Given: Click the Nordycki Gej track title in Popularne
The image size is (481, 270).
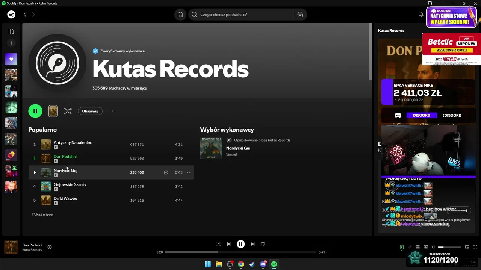Looking at the screenshot, I should [x=65, y=171].
